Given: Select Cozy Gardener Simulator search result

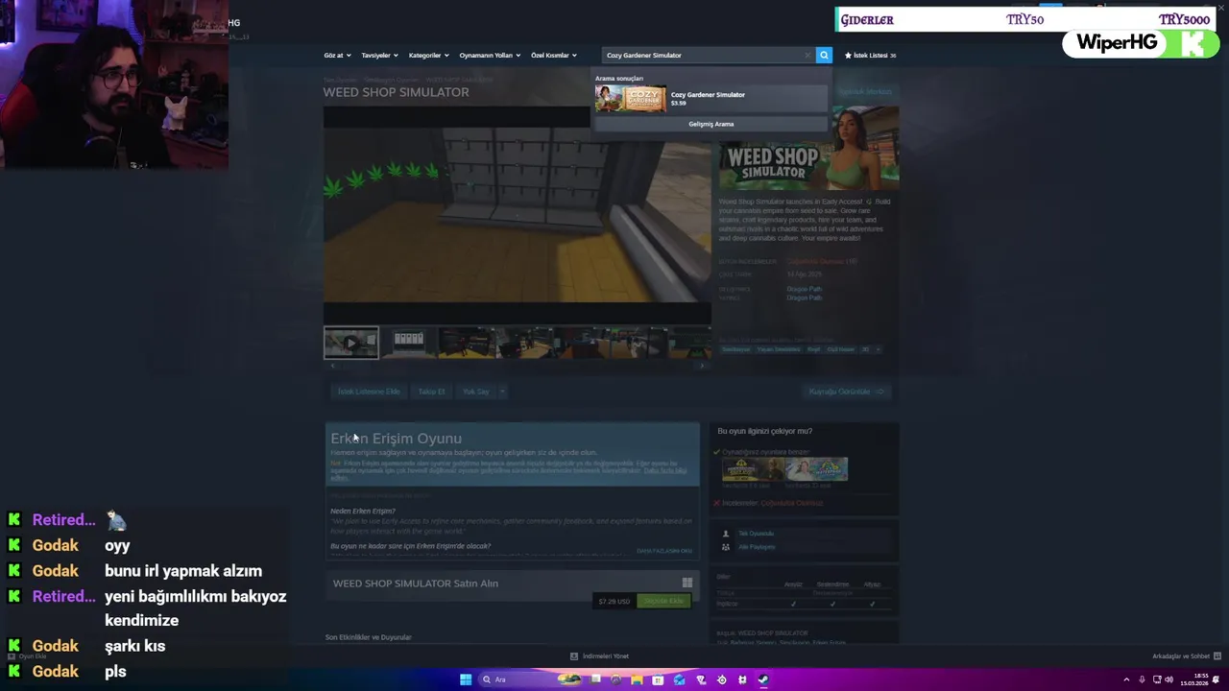Looking at the screenshot, I should 711,99.
